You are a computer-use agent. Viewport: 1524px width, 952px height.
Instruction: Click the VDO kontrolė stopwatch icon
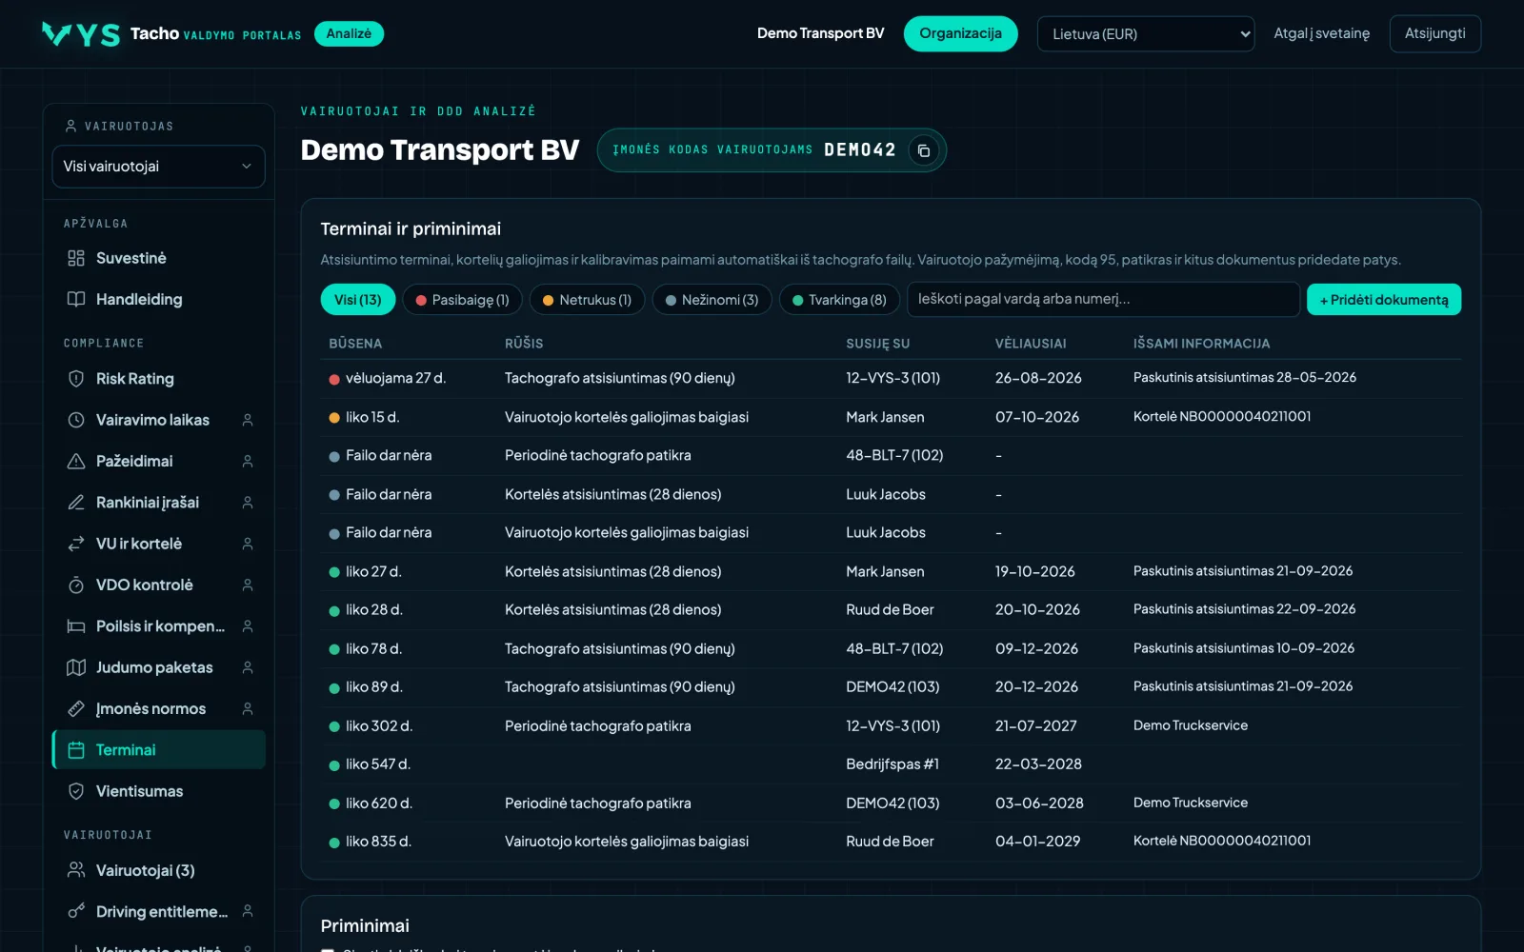76,585
